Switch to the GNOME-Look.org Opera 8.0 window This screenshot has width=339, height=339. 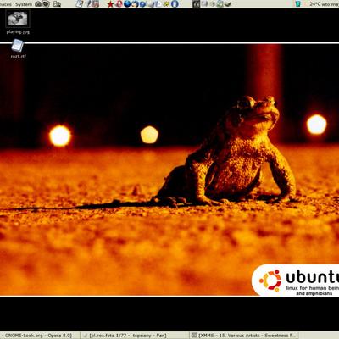click(39, 336)
